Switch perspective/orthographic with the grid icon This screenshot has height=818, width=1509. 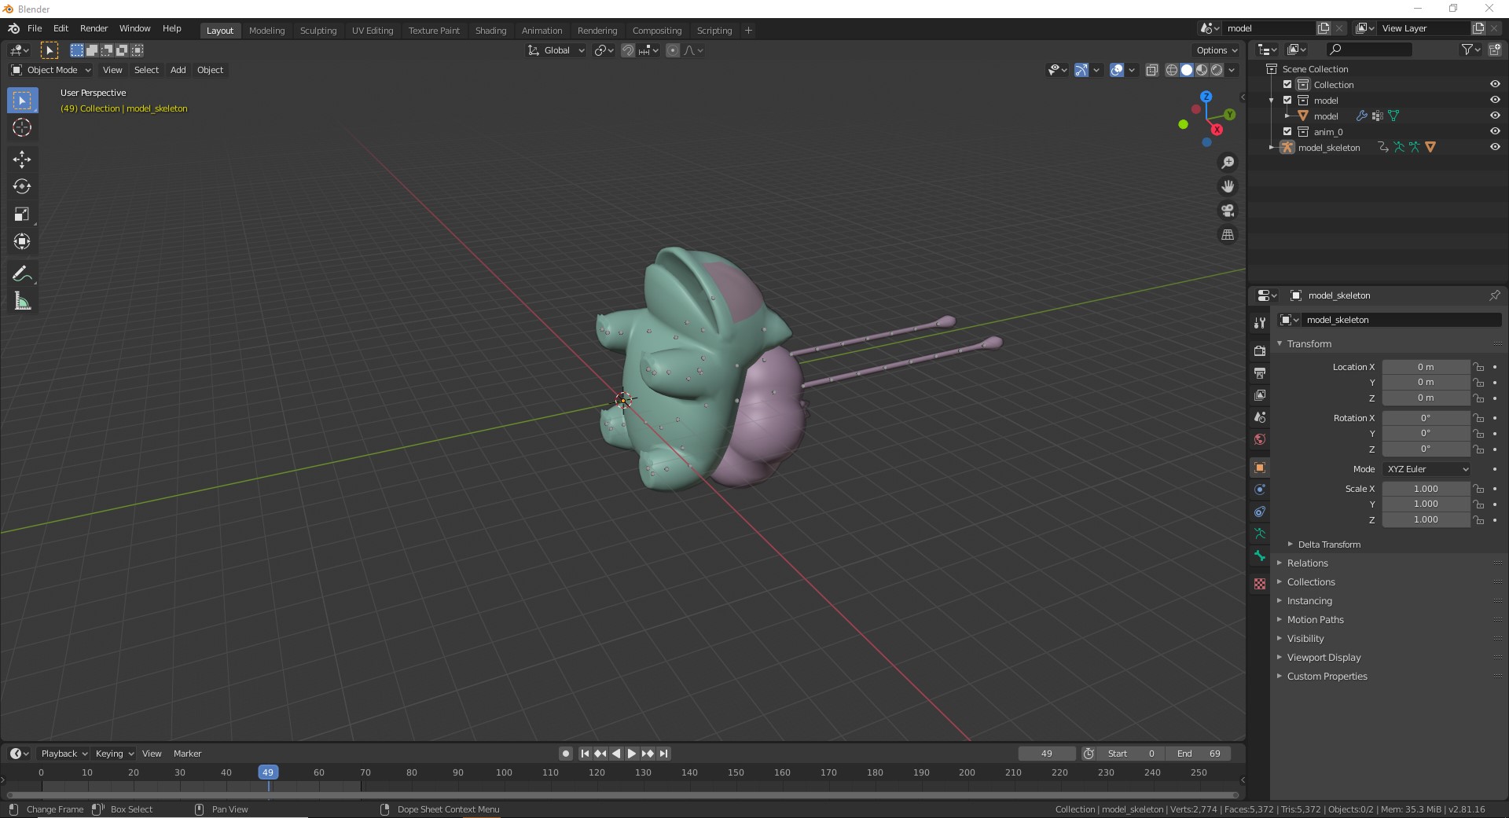coord(1228,235)
